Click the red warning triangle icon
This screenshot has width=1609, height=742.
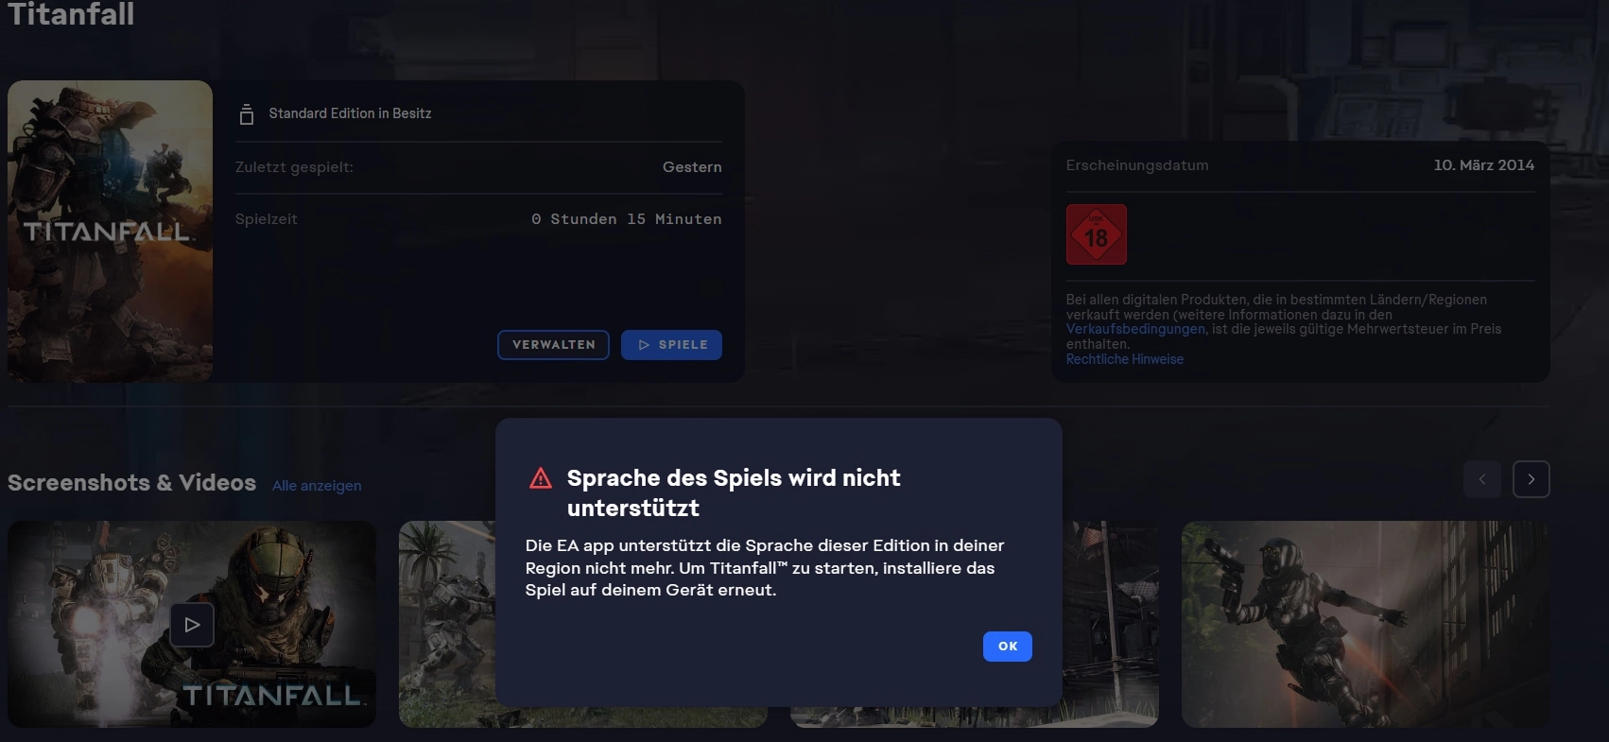coord(541,478)
